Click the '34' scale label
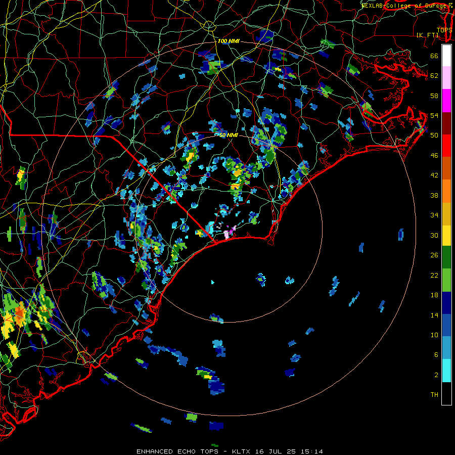 tap(434, 215)
